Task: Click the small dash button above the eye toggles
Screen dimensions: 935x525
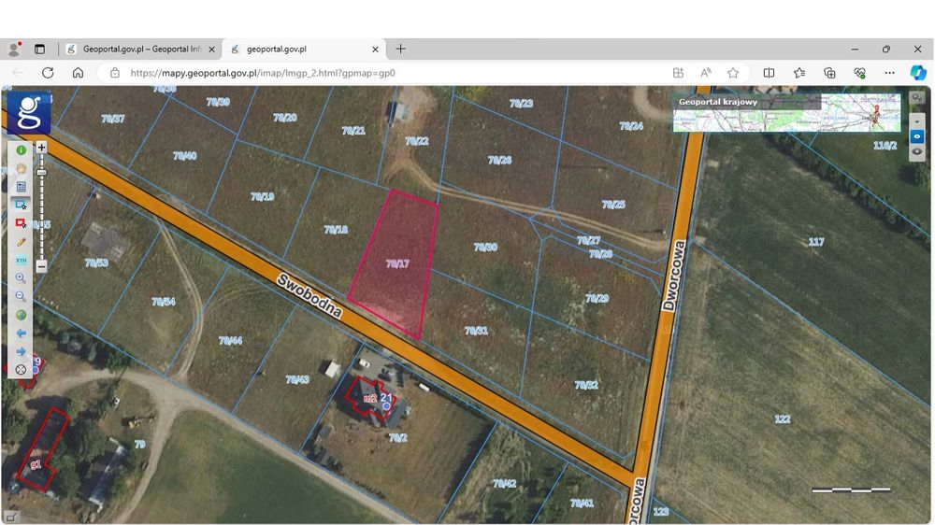Action: 917,121
